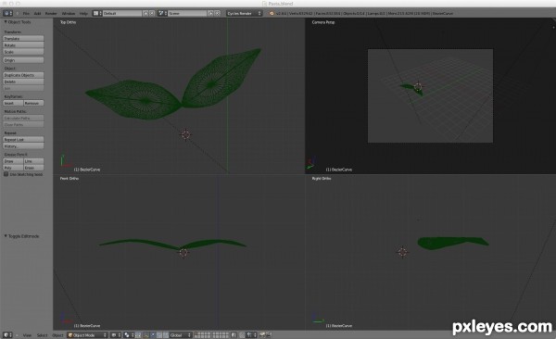This screenshot has height=339, width=556.
Task: Toggle the Use Sketching Sessions checkbox
Action: (x=6, y=174)
